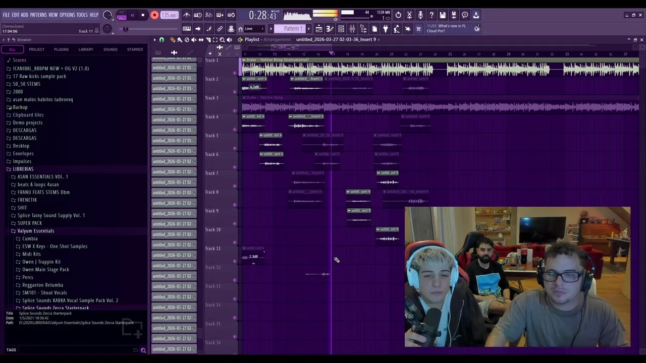Collapse the Valyum Essentials folder

[35, 231]
